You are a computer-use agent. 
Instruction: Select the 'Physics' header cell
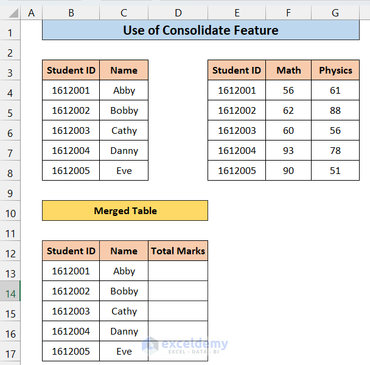pyautogui.click(x=335, y=70)
